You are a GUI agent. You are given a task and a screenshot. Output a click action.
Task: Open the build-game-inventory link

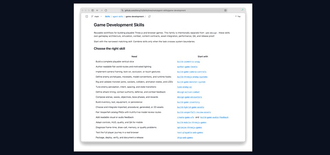click(188, 102)
